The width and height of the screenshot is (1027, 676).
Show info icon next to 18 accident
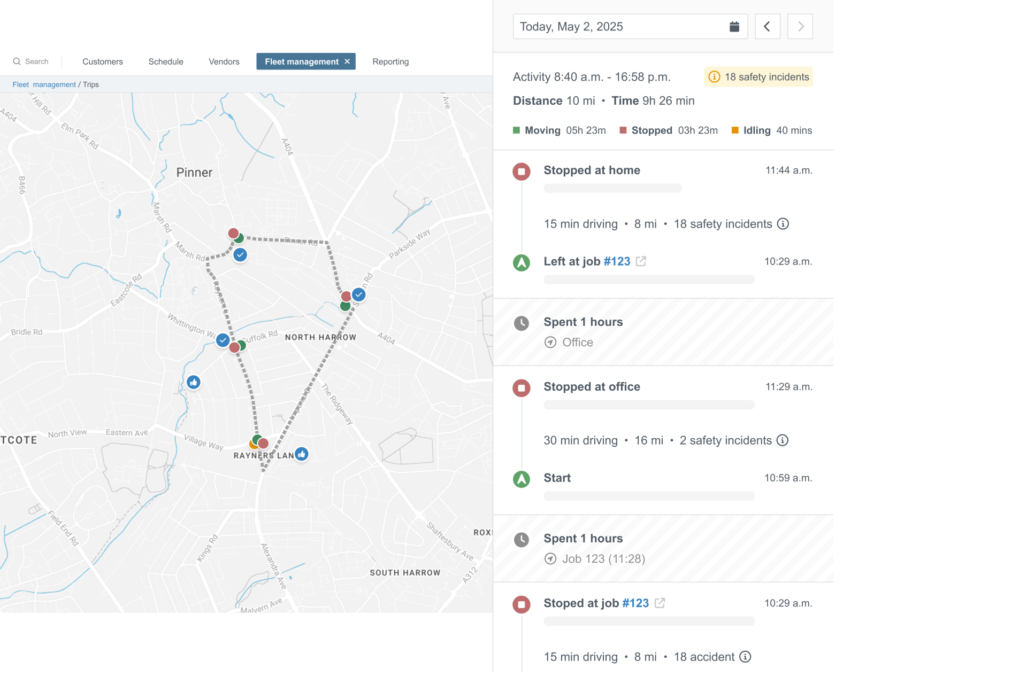745,657
